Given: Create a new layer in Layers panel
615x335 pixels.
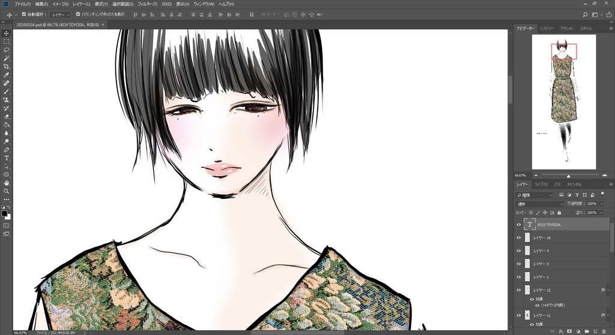Looking at the screenshot, I should tap(595, 331).
